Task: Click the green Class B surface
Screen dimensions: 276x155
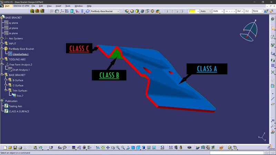Action: pos(116,54)
